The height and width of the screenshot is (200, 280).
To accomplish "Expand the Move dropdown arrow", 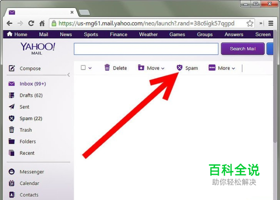I will tap(163, 68).
